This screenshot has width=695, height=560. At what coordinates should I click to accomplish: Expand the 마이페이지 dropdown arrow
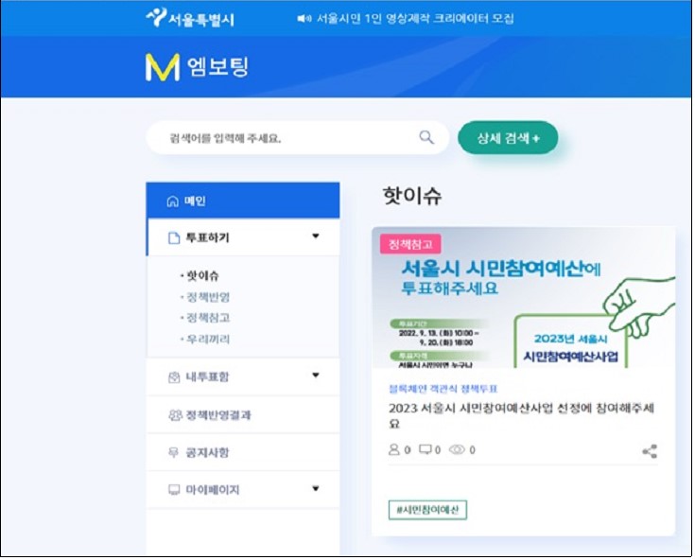[x=316, y=489]
